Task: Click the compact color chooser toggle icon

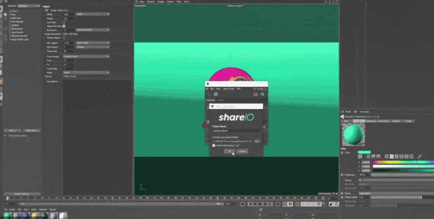Action: [360, 156]
